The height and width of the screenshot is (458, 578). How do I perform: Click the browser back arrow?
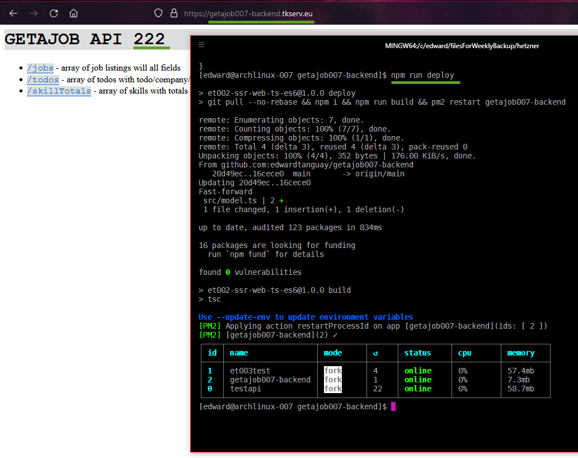click(13, 13)
